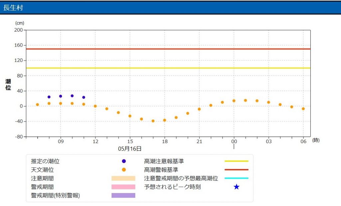Image resolution: width=341 pixels, height=206 pixels.
Task: Click the 注意警戒期間の予想最高潮位 legend label
Action: 181,178
